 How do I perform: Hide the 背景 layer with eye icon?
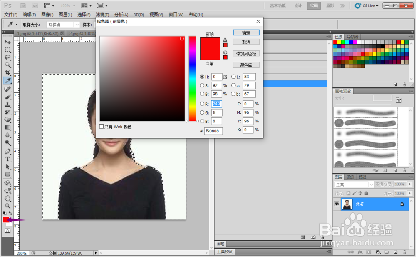[337, 204]
